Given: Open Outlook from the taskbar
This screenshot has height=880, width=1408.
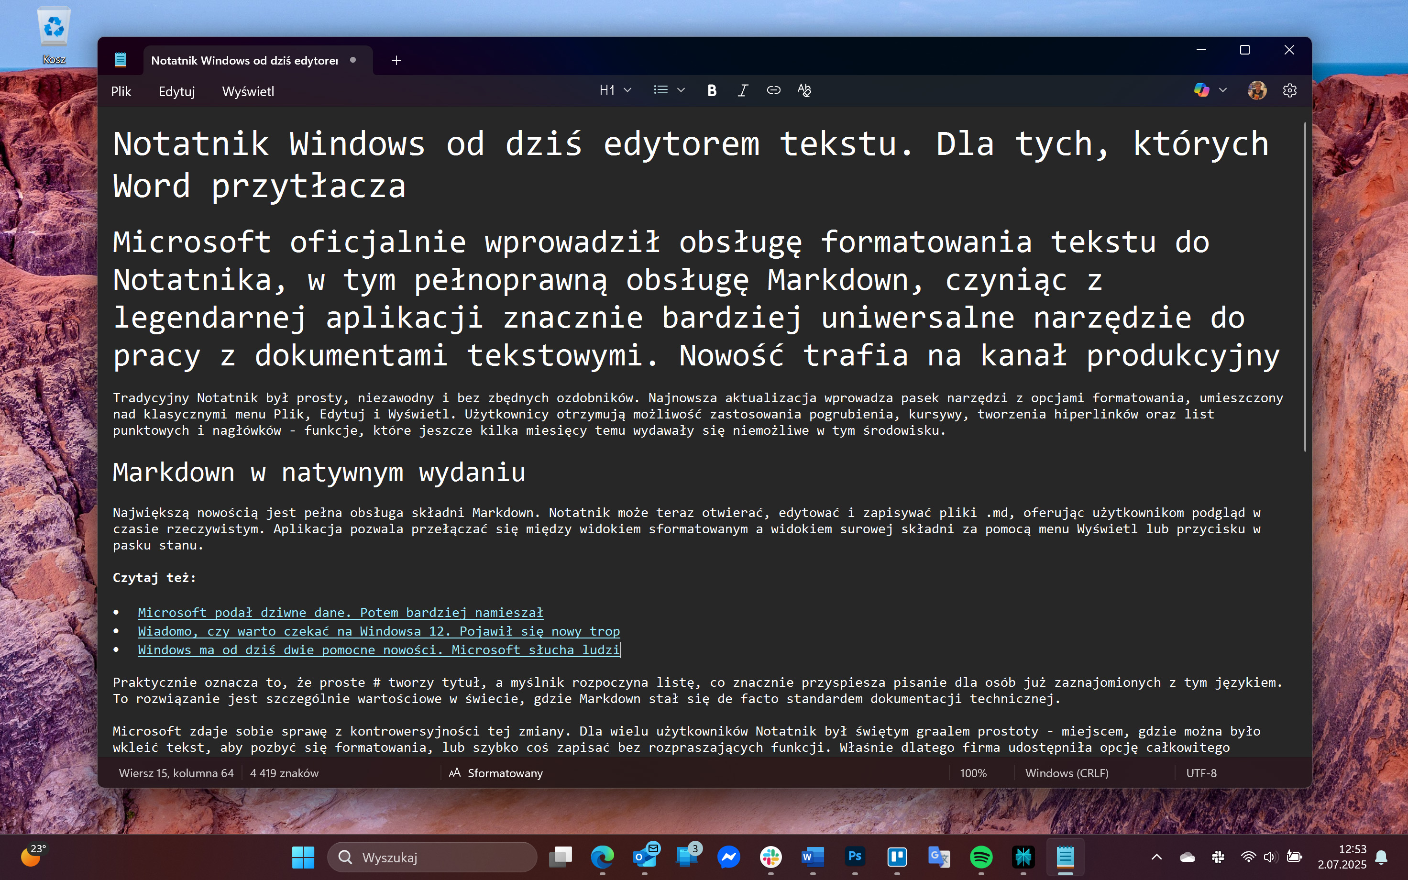Looking at the screenshot, I should (x=645, y=857).
